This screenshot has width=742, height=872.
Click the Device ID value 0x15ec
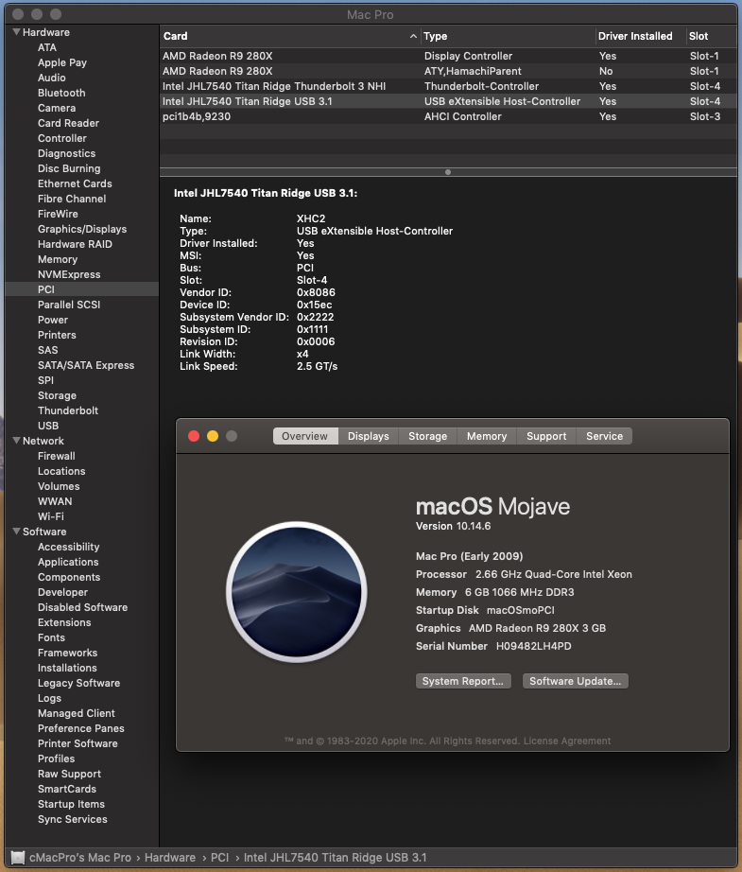point(315,305)
